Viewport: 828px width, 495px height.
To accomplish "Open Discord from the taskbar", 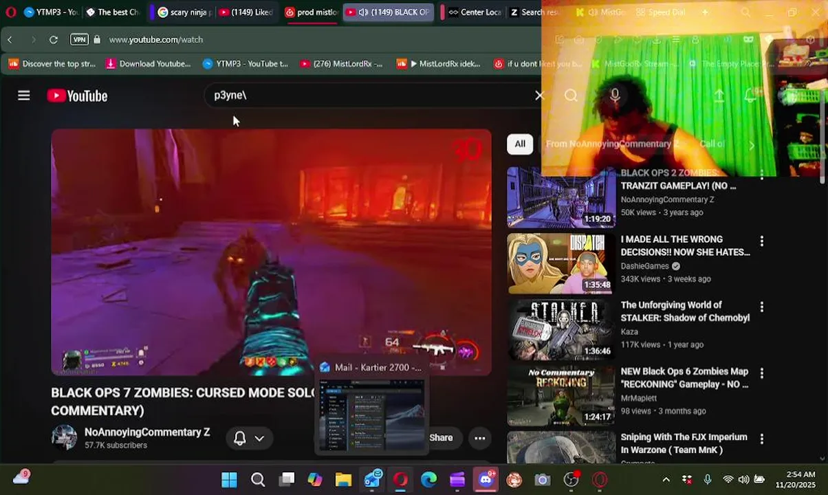I will coord(486,479).
